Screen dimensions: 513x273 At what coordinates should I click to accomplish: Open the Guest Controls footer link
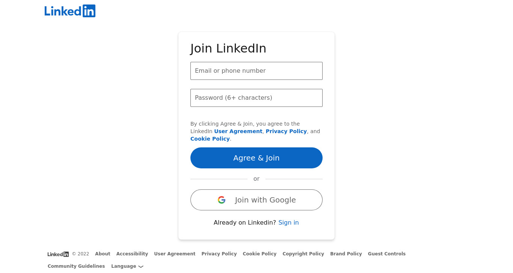tap(387, 254)
